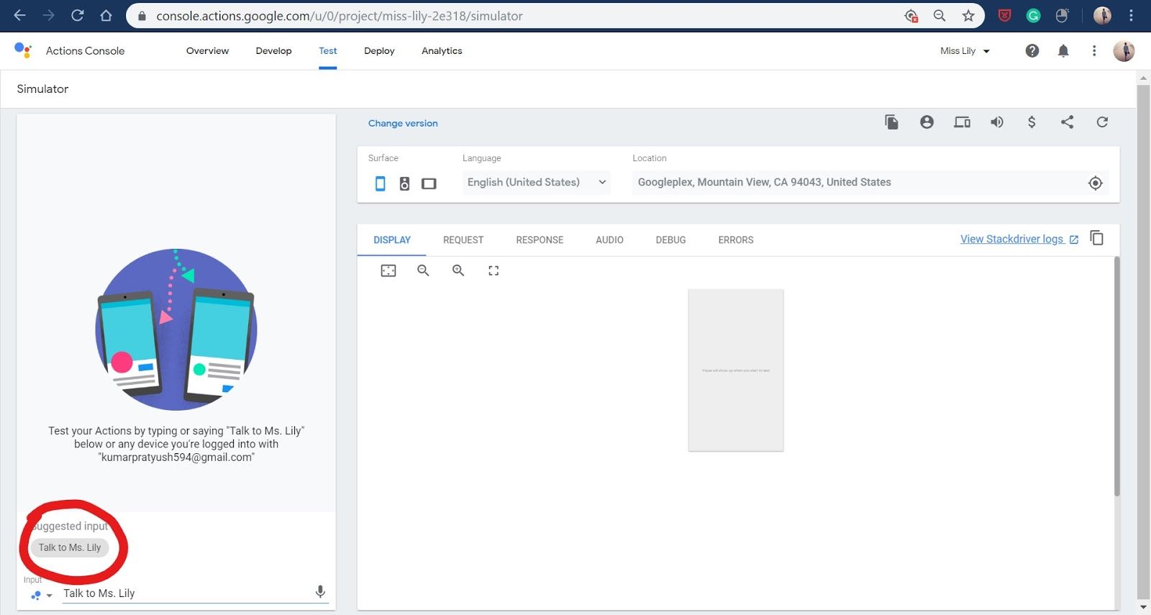Image resolution: width=1151 pixels, height=615 pixels.
Task: Open the Grammarly extension icon
Action: click(x=1033, y=16)
